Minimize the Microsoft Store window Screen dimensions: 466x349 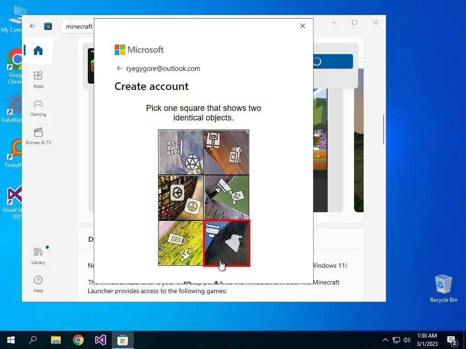click(x=334, y=22)
